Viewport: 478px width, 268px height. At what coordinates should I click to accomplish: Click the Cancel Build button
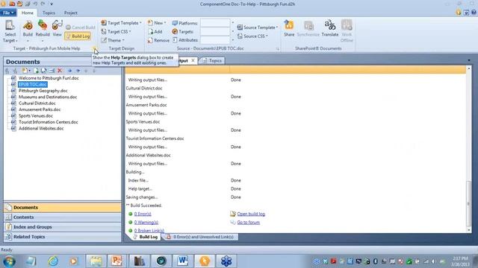click(80, 28)
